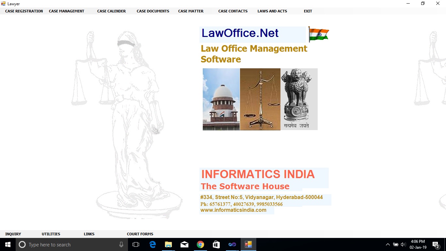This screenshot has width=446, height=251.
Task: Click the Indian flag icon
Action: pyautogui.click(x=319, y=34)
